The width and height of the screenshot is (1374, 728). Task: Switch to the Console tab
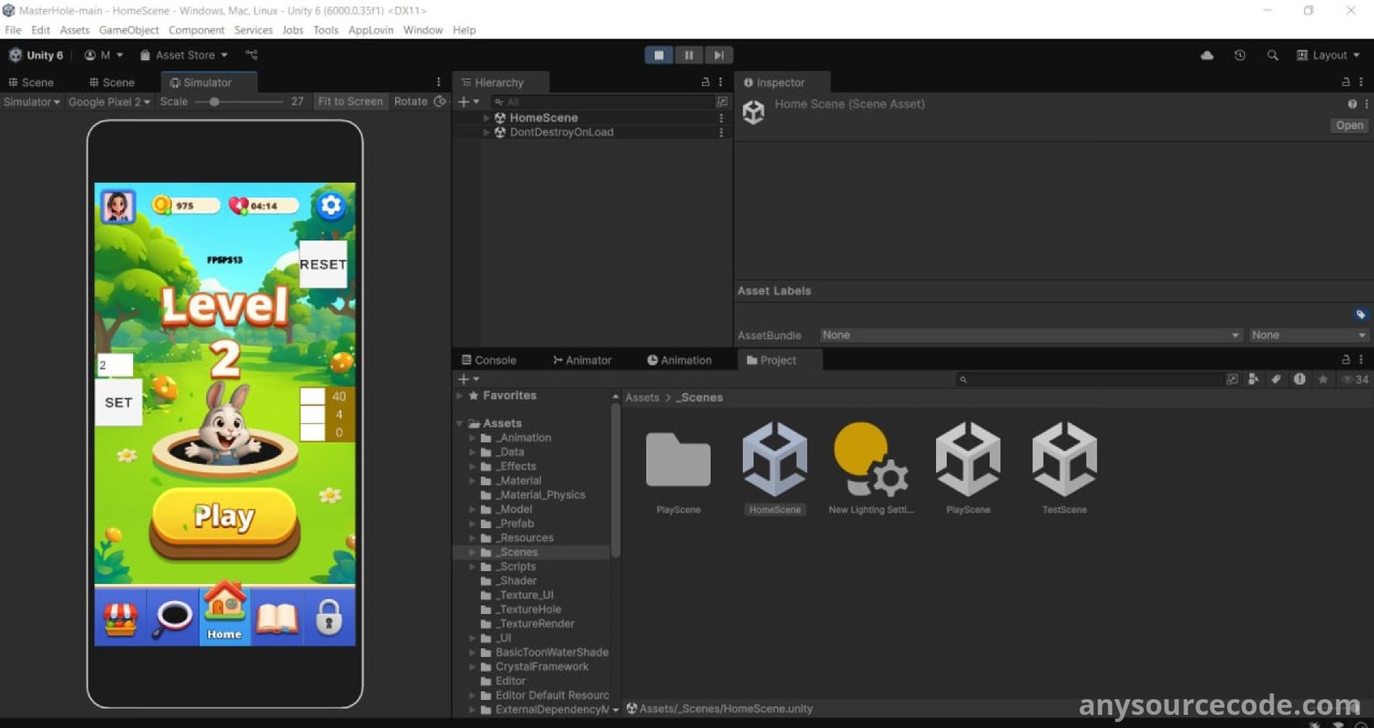tap(489, 361)
